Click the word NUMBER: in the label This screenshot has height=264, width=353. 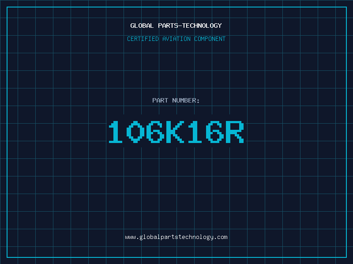186,100
